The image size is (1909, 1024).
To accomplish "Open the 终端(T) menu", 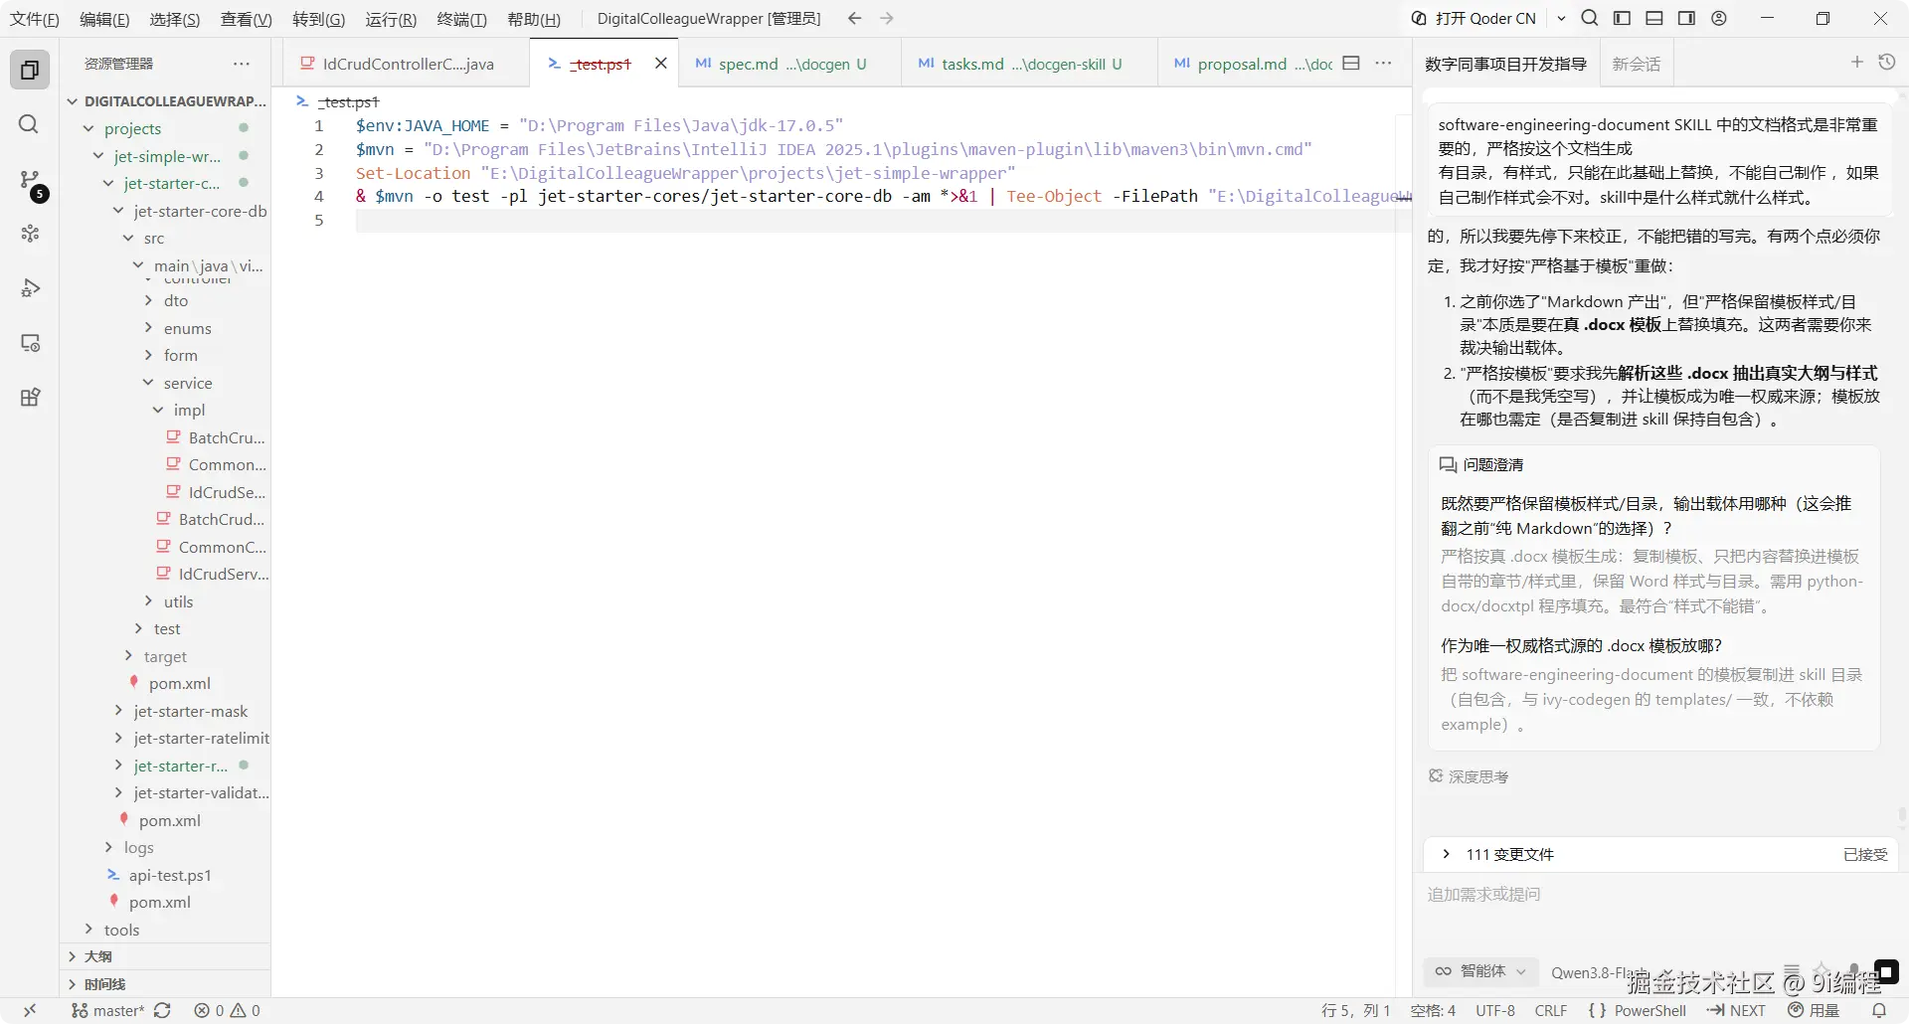I will pyautogui.click(x=462, y=19).
